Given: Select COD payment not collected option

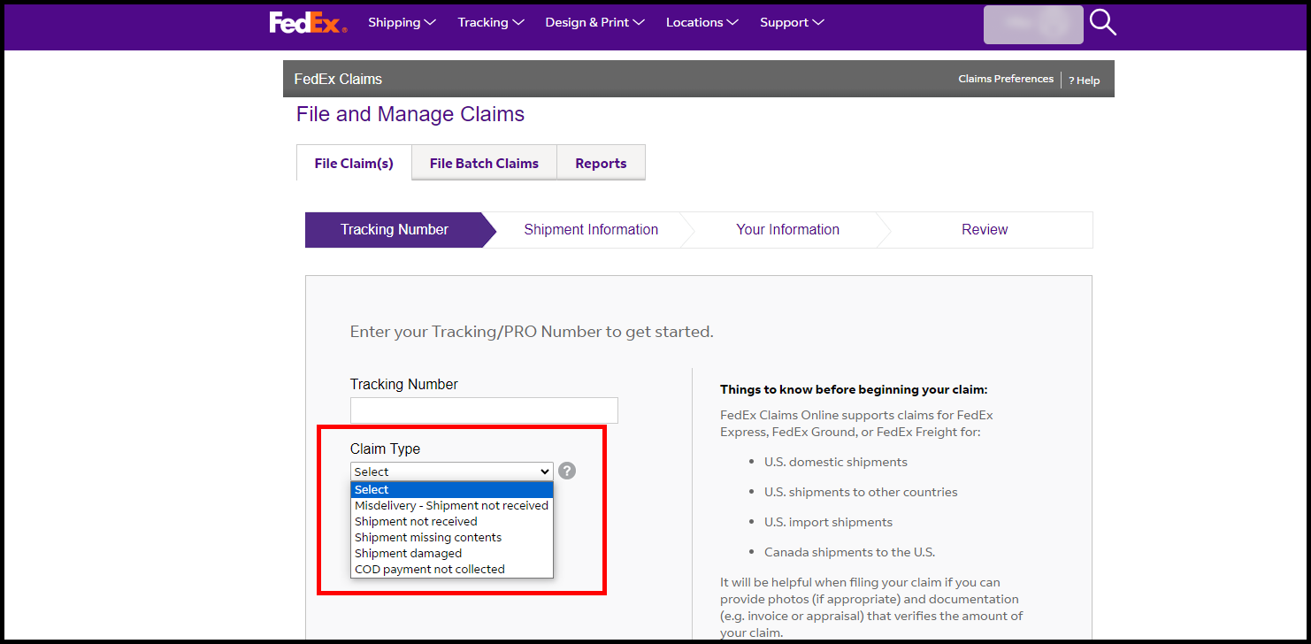Looking at the screenshot, I should pyautogui.click(x=427, y=569).
